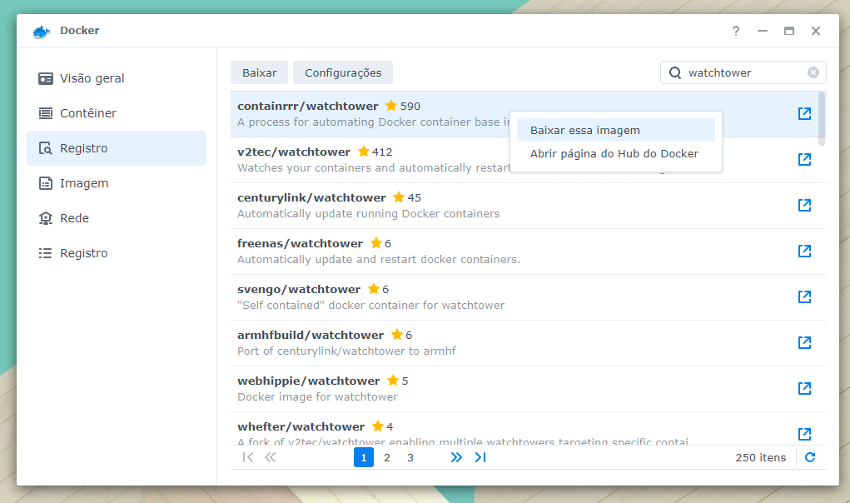Open the Docker help question mark
This screenshot has height=503, width=850.
[x=736, y=31]
